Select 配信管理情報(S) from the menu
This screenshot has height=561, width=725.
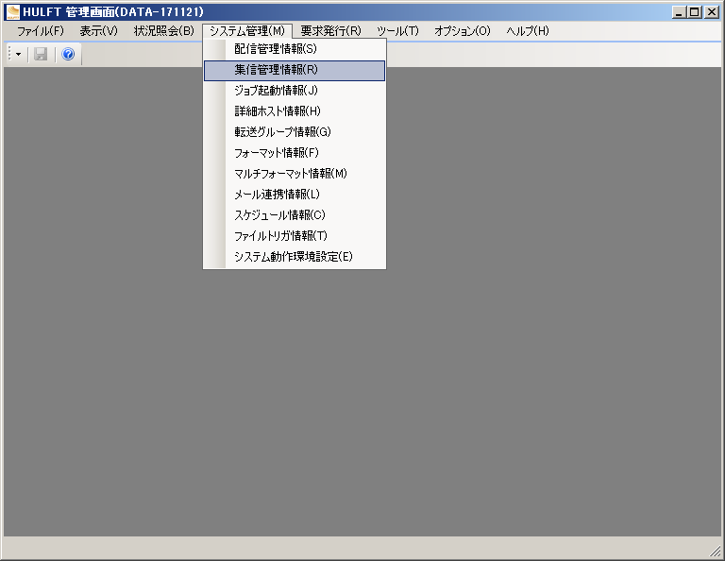[295, 48]
